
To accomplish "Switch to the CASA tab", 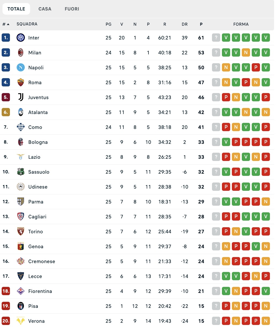I will coord(45,9).
